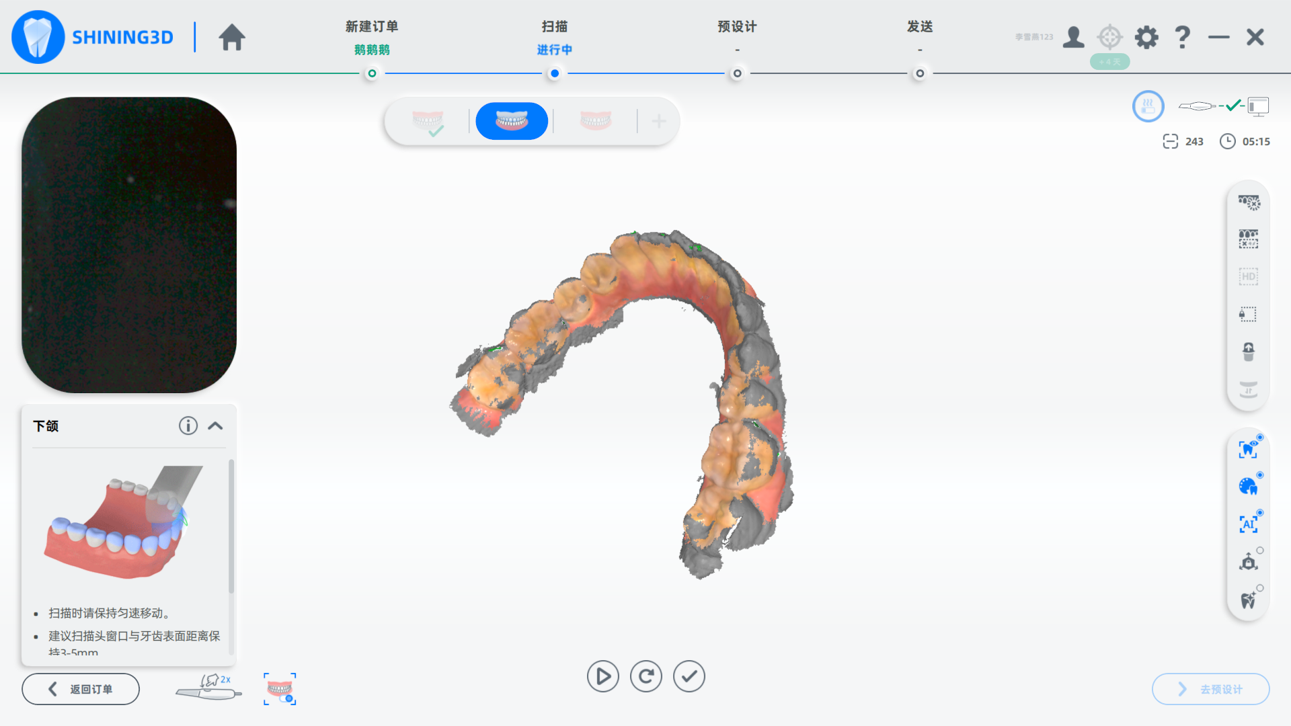Click the redo scan circular arrow
This screenshot has width=1291, height=726.
click(645, 676)
